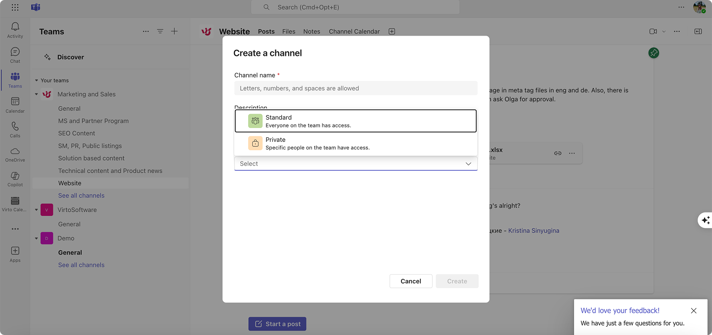This screenshot has height=335, width=712.
Task: Click the Create button in dialog
Action: pos(457,281)
